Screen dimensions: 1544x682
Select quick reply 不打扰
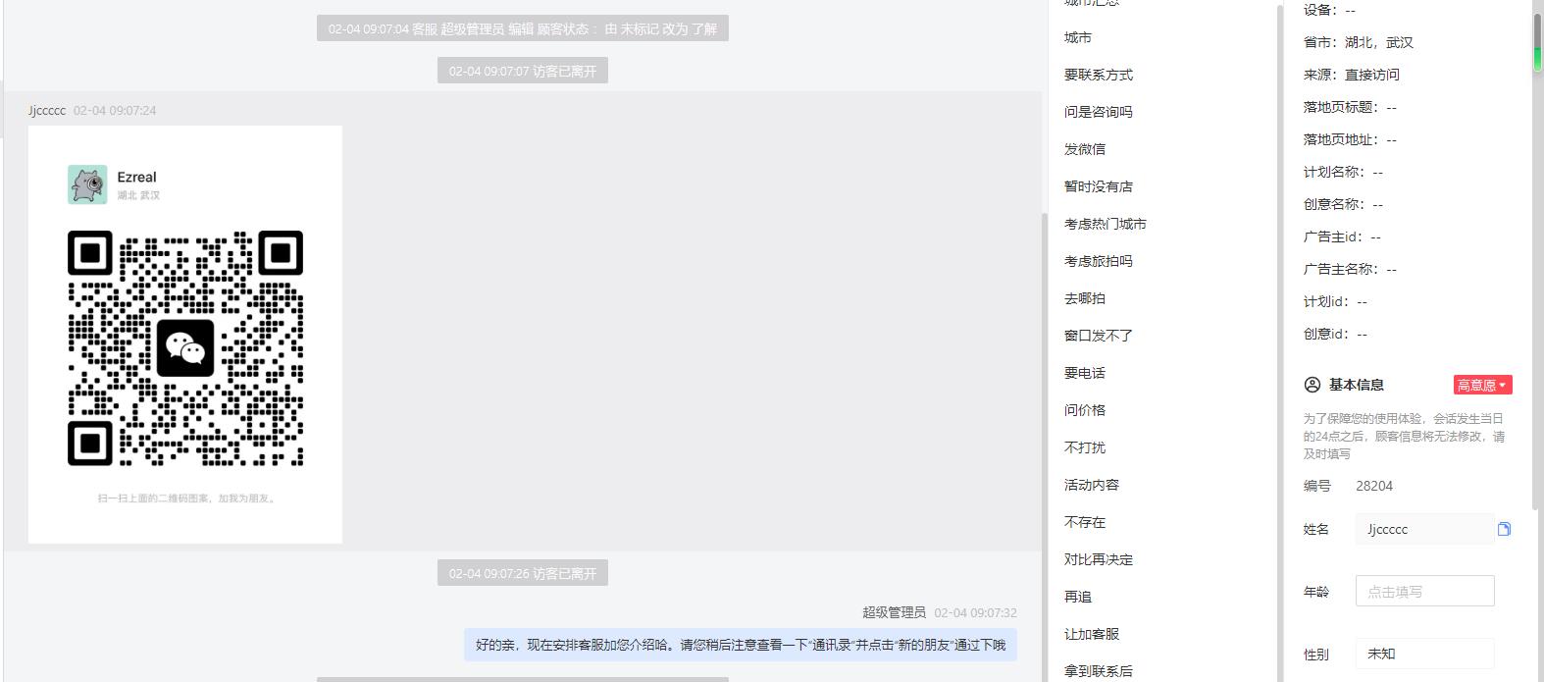1085,447
